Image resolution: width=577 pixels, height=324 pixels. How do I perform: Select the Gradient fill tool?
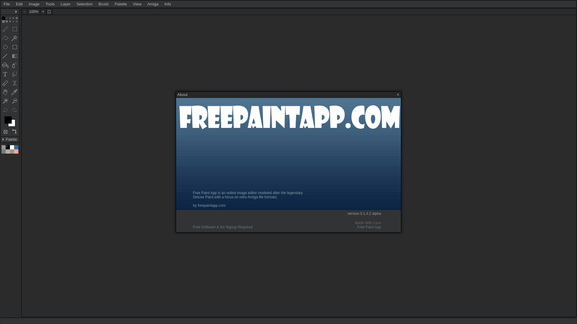15,56
